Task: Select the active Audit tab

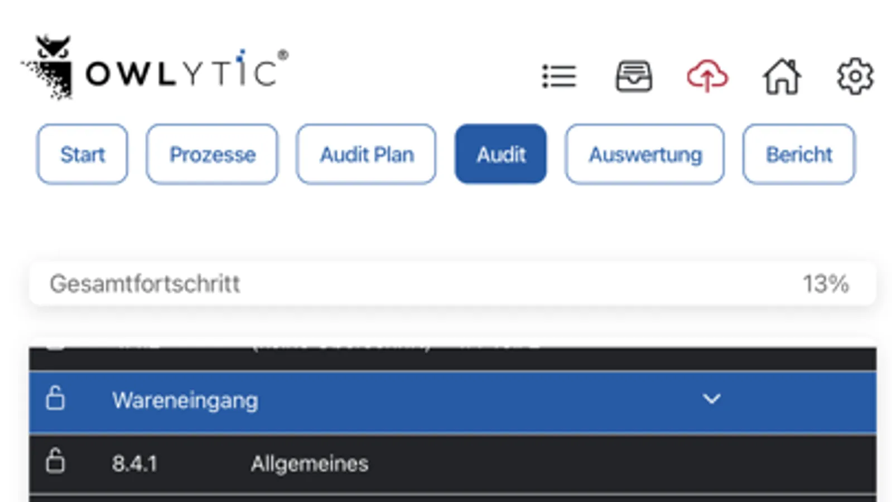Action: (500, 155)
